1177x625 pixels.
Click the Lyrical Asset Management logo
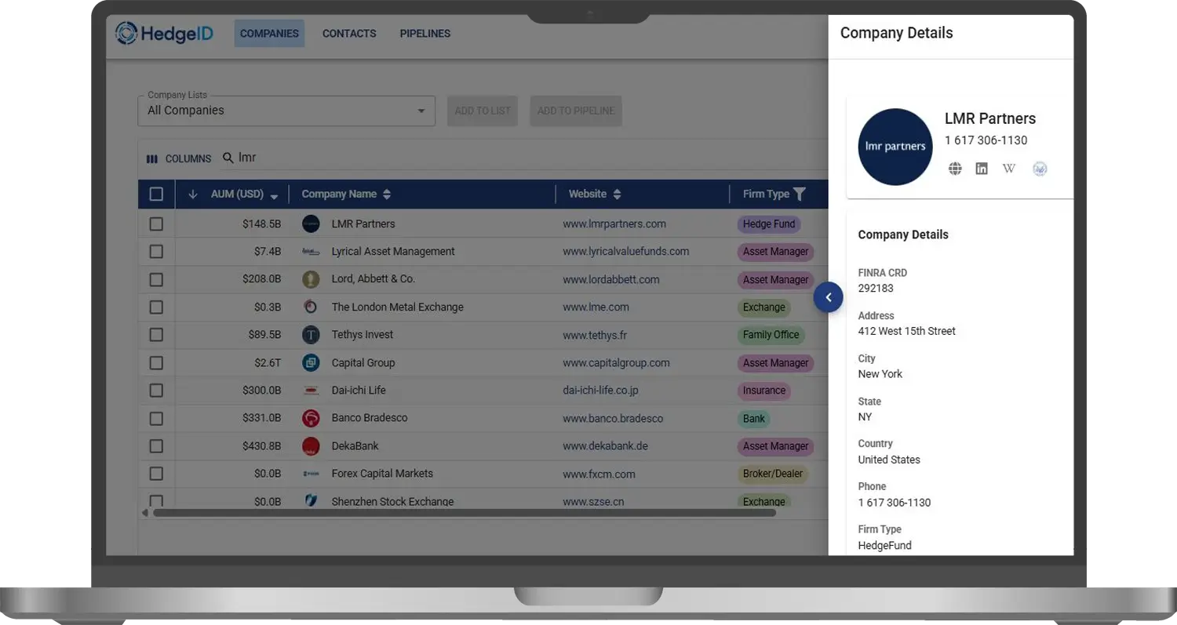click(311, 252)
